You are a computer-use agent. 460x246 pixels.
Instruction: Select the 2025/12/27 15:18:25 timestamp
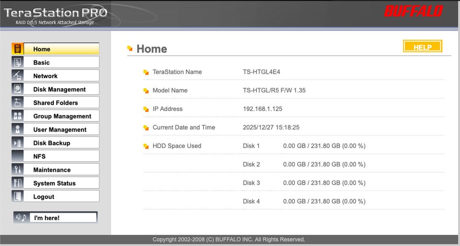(271, 127)
